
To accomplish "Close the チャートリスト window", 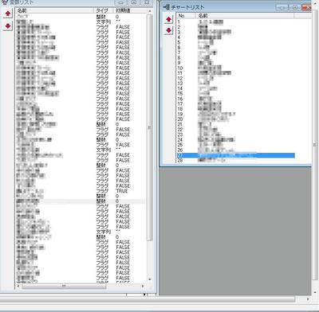I will (306, 7).
